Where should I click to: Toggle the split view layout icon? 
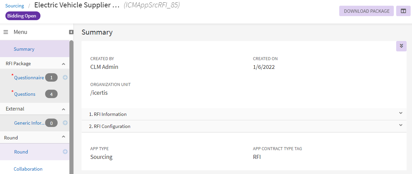403,11
